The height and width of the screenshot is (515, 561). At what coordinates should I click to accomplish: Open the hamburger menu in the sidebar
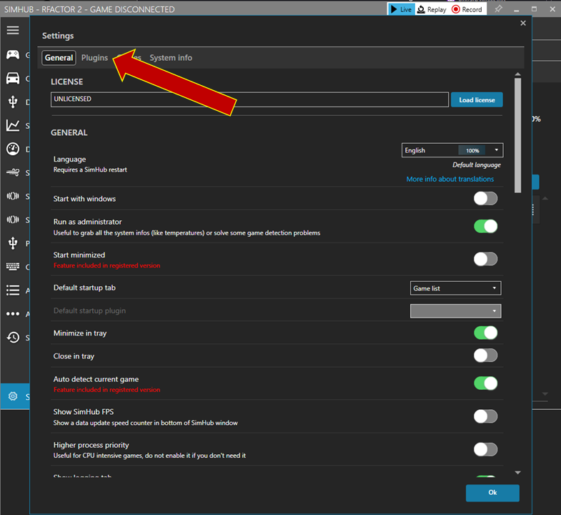coord(13,31)
